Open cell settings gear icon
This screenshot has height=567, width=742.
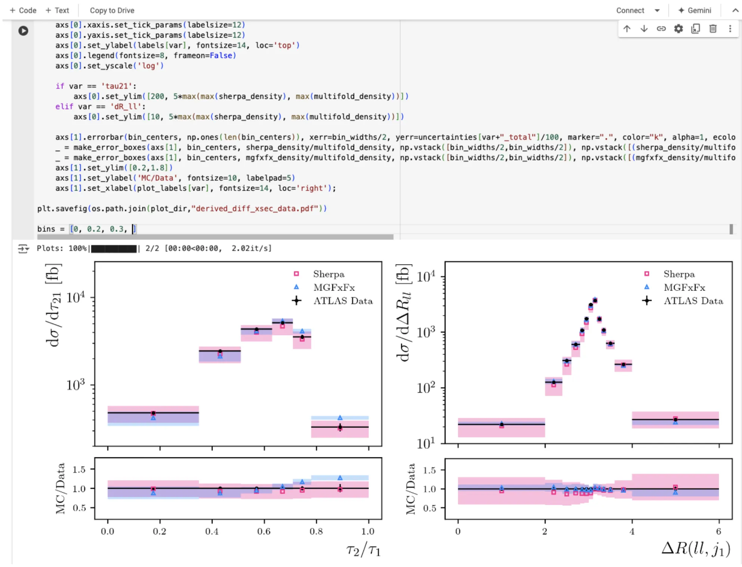point(678,29)
